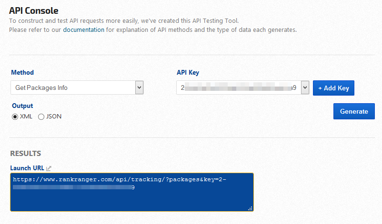Select the XML output radio button

[15, 117]
